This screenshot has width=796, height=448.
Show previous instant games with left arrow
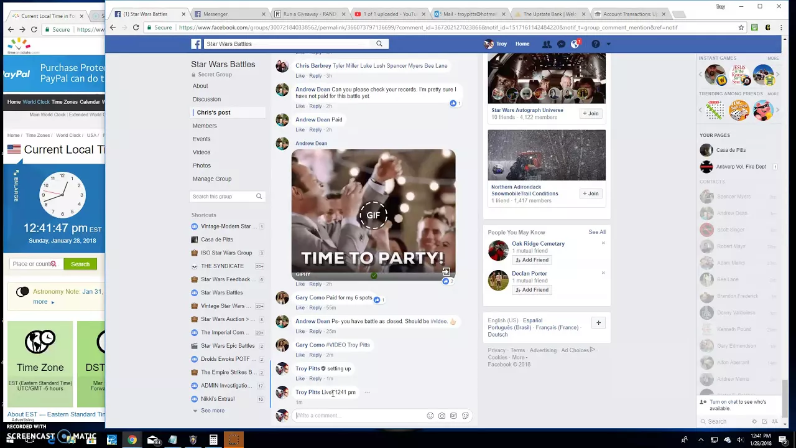point(701,75)
